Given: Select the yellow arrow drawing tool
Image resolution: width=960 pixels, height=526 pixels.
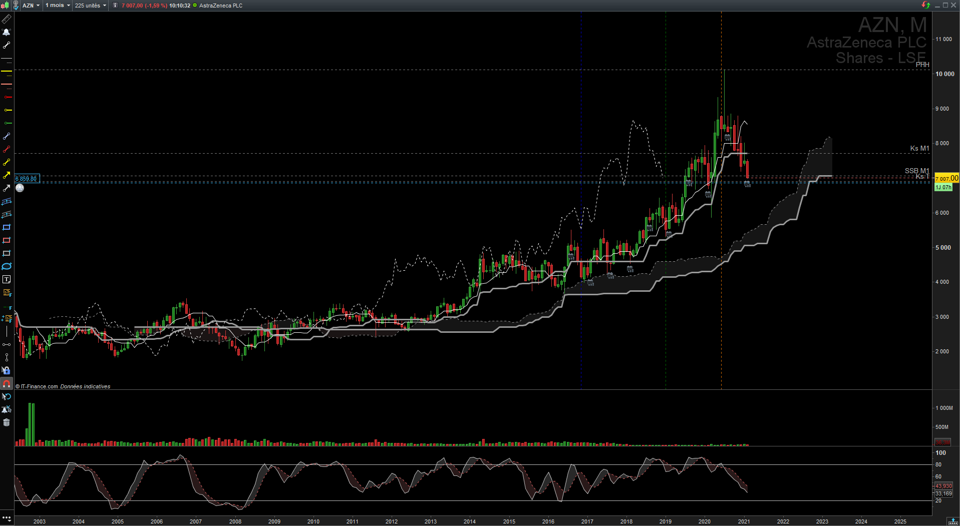Looking at the screenshot, I should point(7,175).
